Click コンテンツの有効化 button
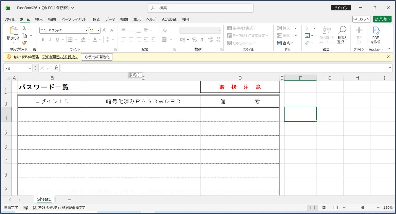 pos(97,57)
